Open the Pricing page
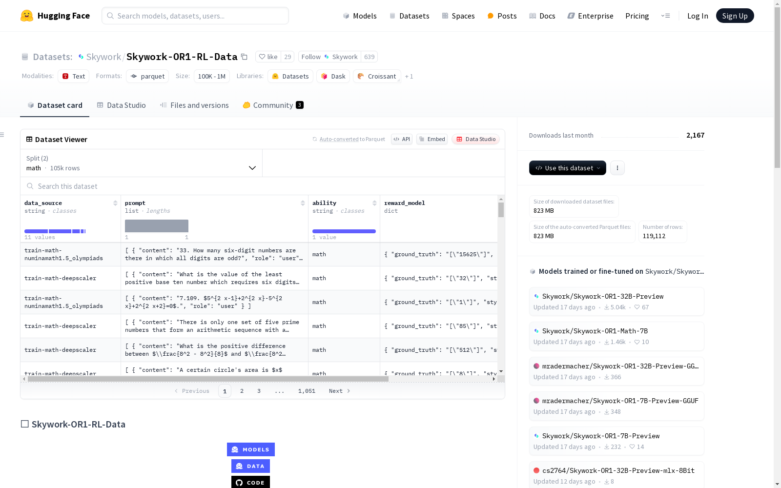The height and width of the screenshot is (488, 781). [x=637, y=16]
